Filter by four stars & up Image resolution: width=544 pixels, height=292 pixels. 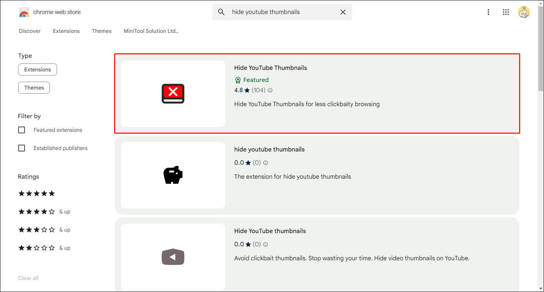tap(44, 212)
